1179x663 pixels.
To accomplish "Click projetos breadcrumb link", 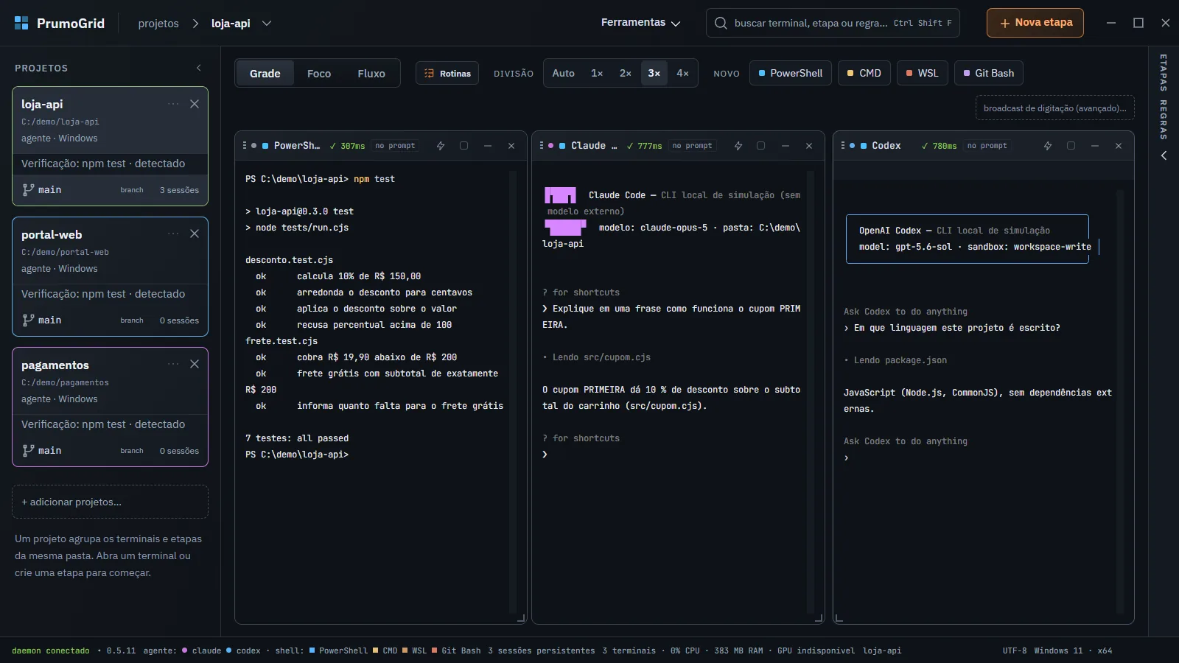I will [158, 24].
